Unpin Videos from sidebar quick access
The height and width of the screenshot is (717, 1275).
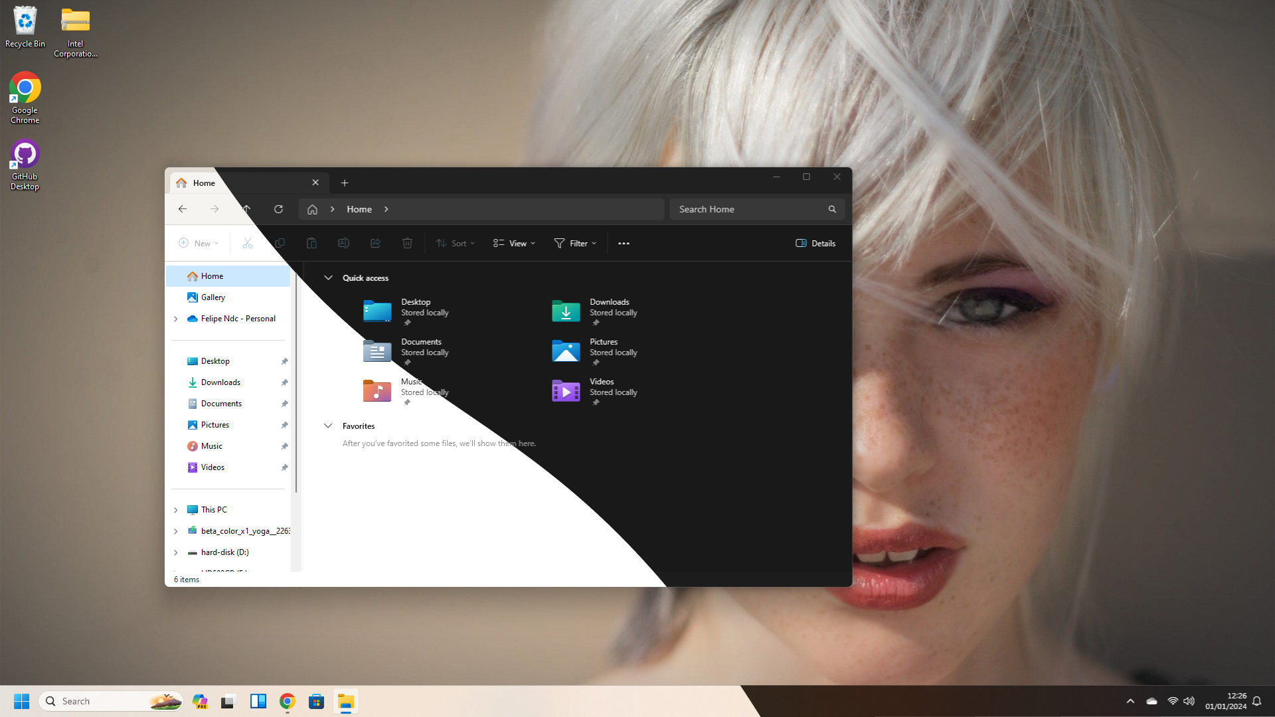click(x=284, y=467)
